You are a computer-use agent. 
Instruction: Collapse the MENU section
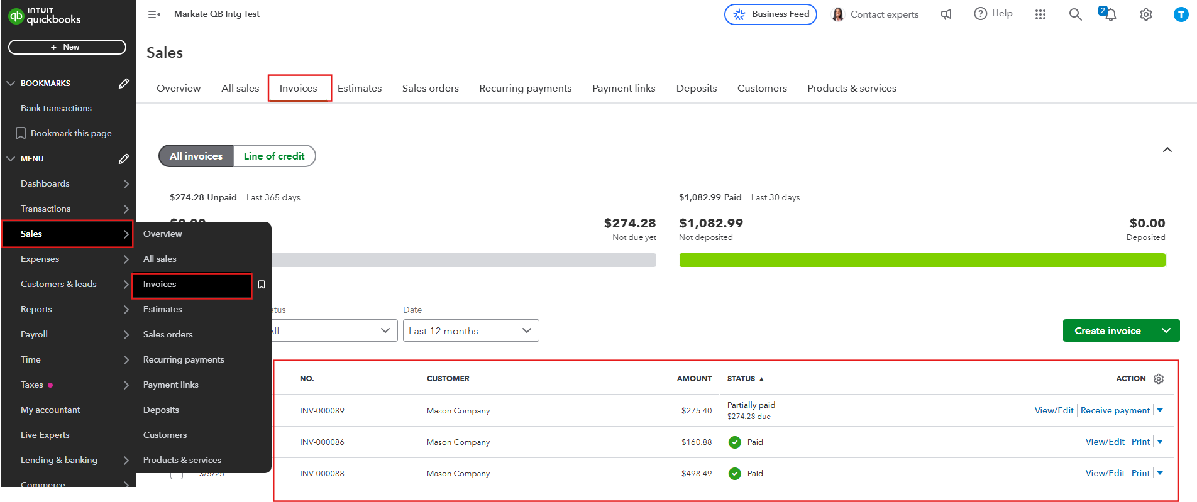point(11,158)
